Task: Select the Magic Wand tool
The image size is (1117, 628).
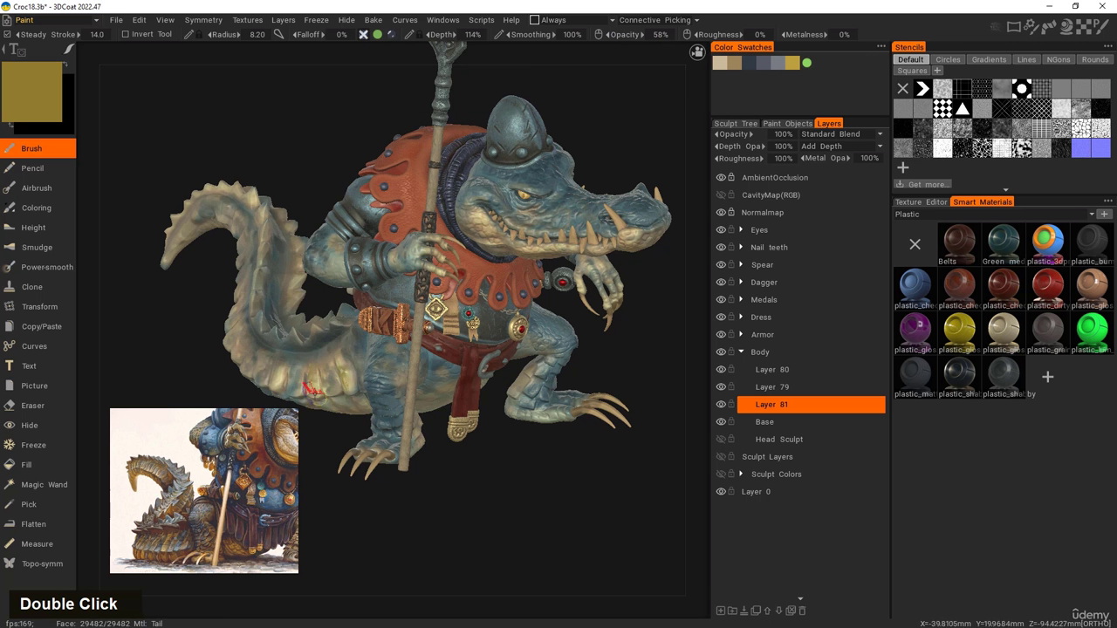Action: 38,485
